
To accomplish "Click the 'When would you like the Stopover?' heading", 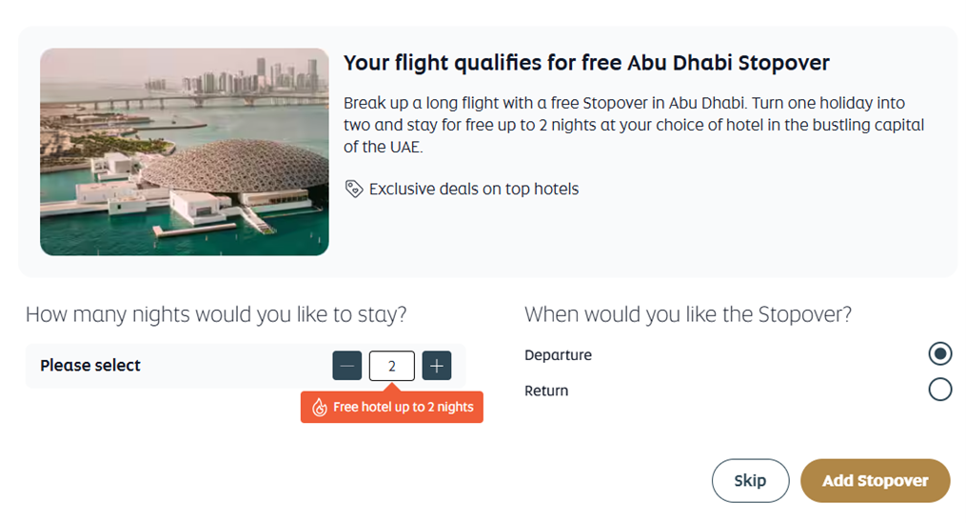I will click(687, 314).
